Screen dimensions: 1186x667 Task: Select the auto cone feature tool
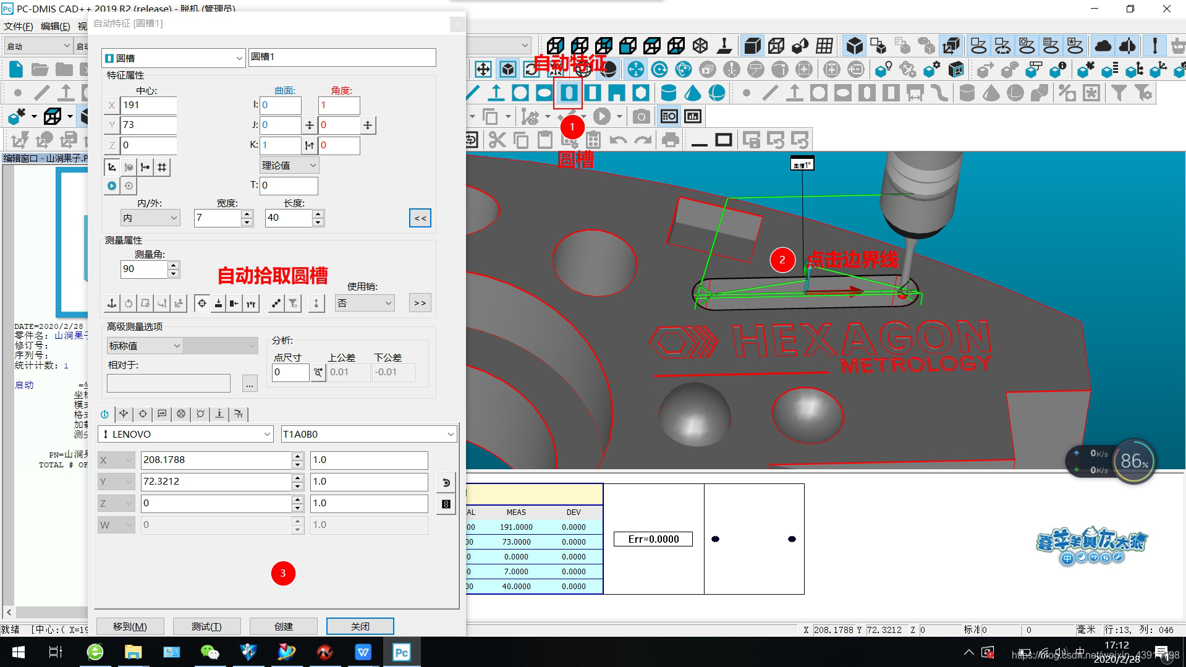tap(693, 93)
